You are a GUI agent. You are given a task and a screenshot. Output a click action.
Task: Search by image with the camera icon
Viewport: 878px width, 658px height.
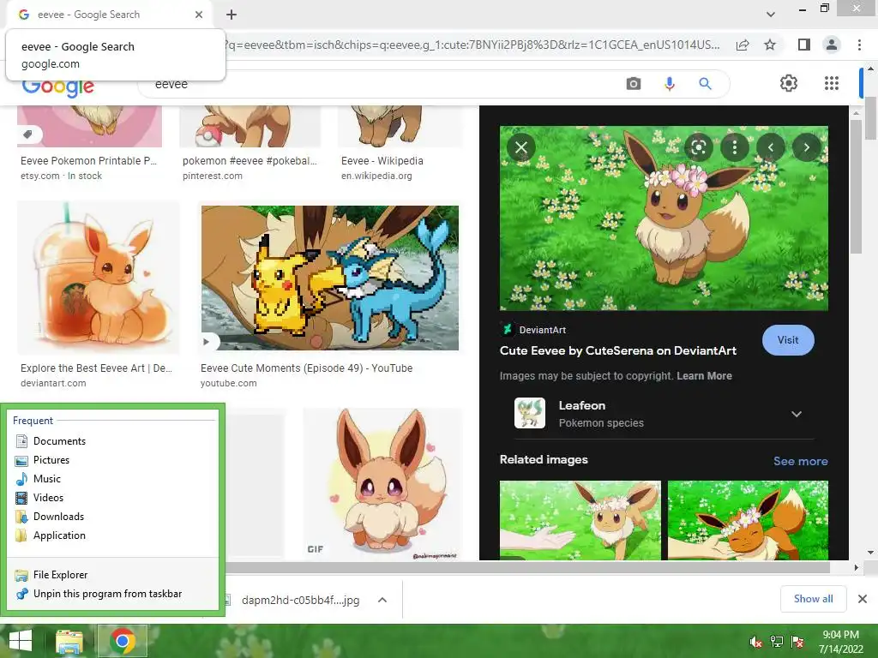634,84
